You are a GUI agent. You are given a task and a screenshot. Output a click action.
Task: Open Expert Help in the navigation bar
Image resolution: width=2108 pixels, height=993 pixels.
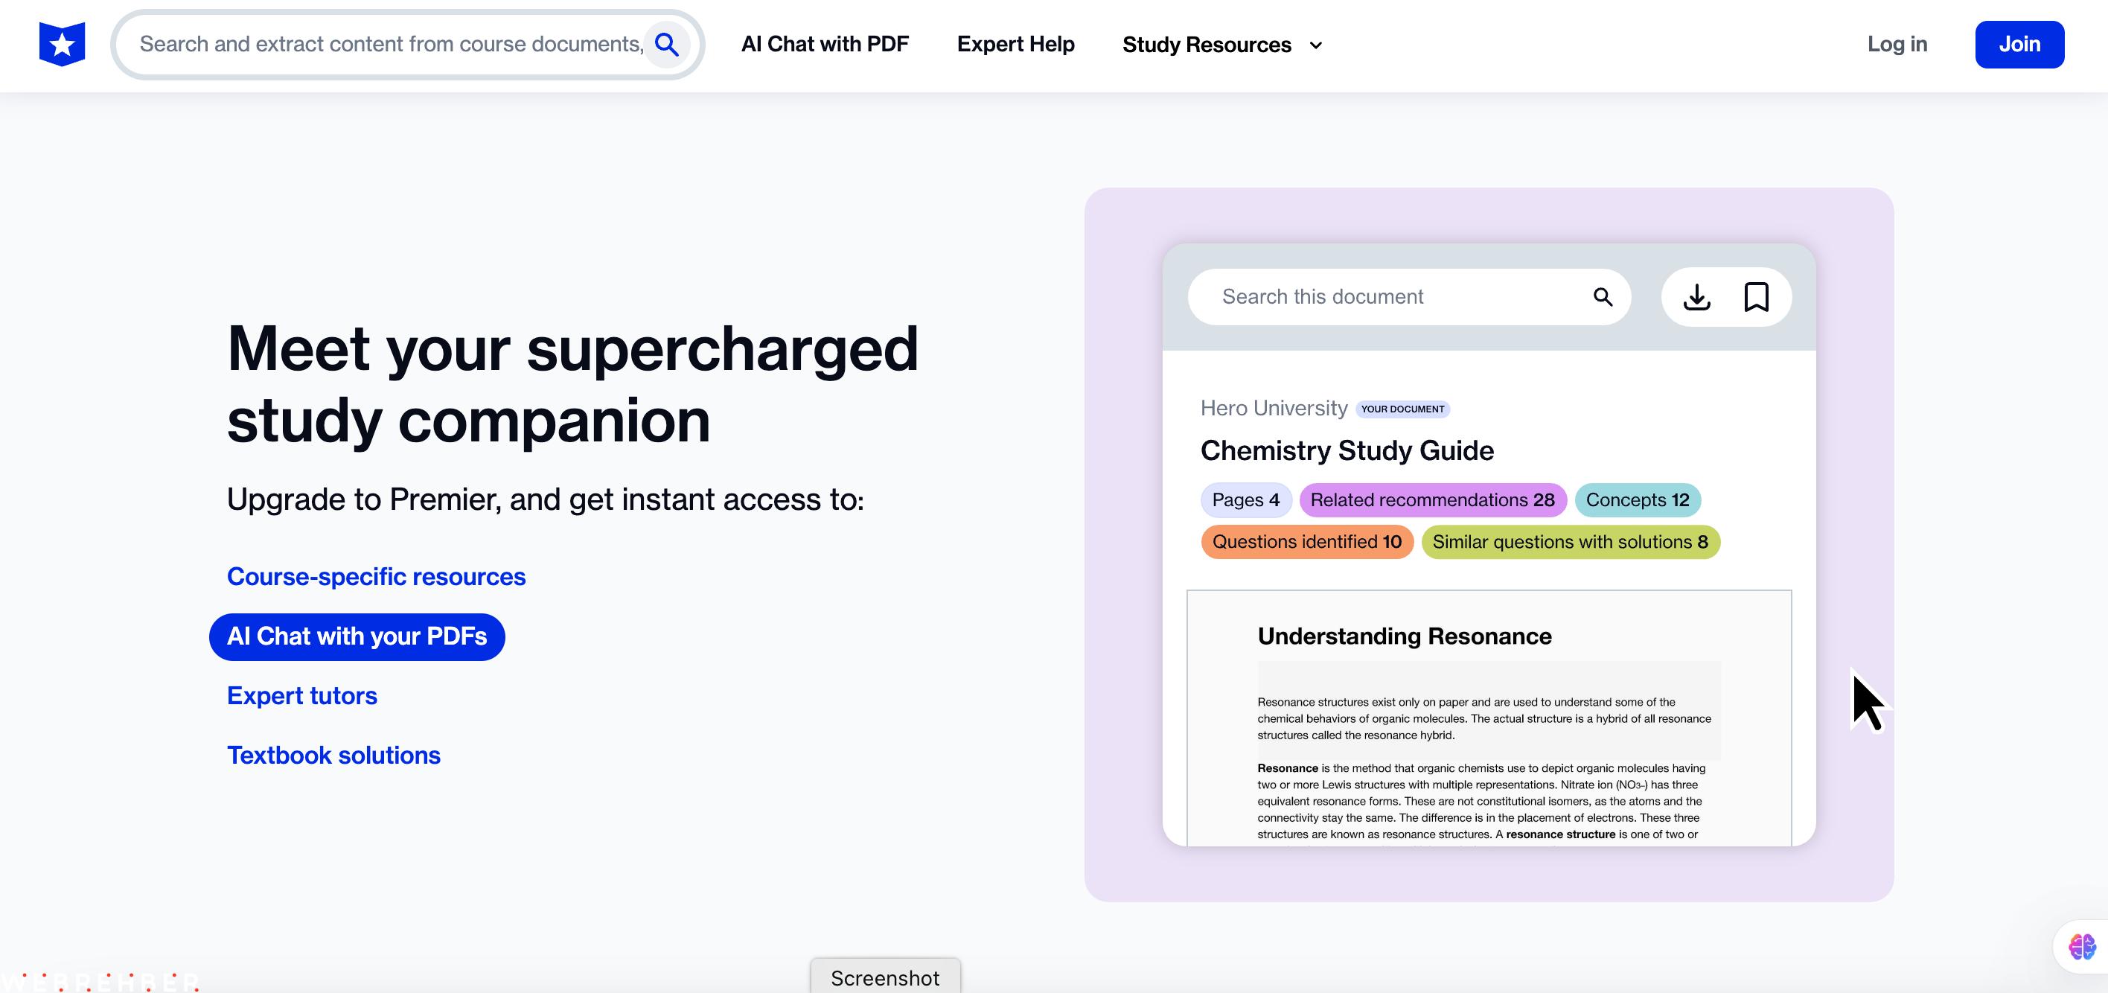coord(1015,44)
